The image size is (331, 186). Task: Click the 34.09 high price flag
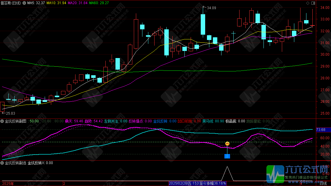tap(211, 8)
